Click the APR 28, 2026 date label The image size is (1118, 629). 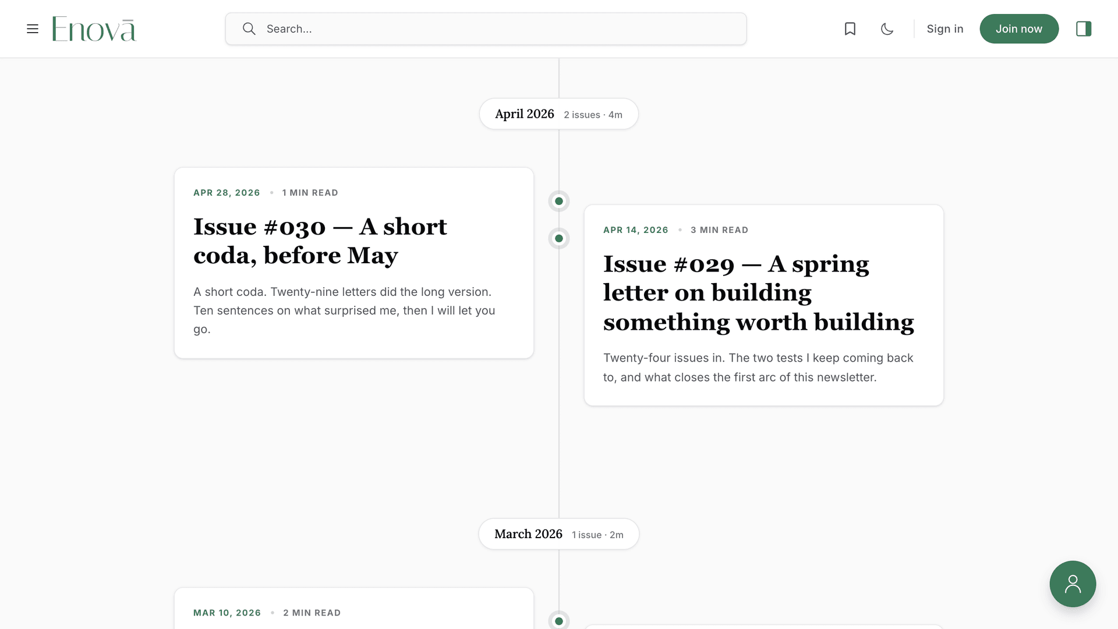click(x=227, y=193)
